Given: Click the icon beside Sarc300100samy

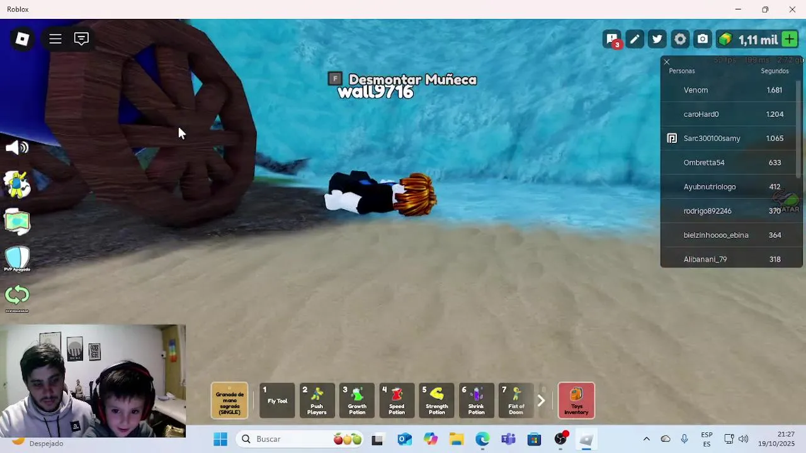Looking at the screenshot, I should (x=672, y=138).
